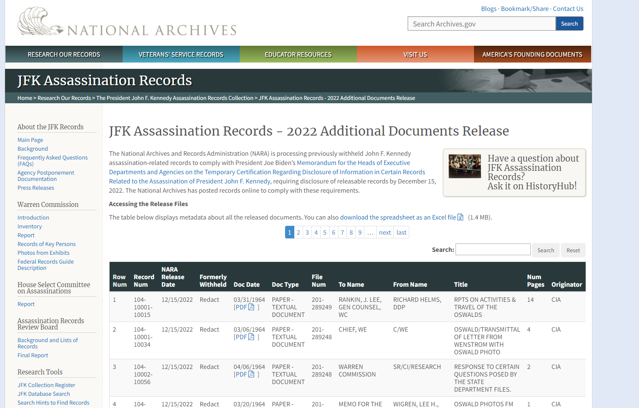
Task: Open Contact Us link
Action: 568,9
